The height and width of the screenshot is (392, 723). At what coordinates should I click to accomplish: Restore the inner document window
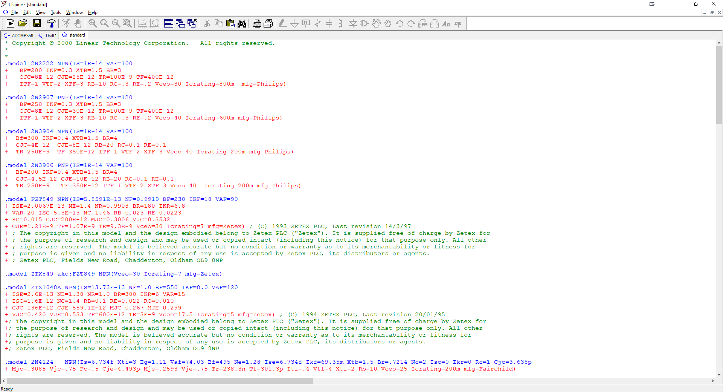click(712, 12)
